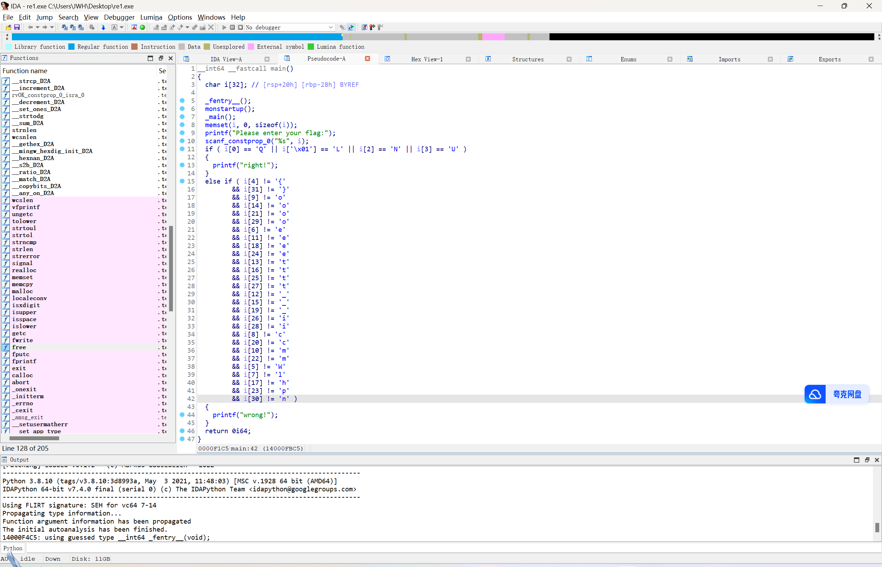Switch to the Hex View-1 tab

pos(427,59)
